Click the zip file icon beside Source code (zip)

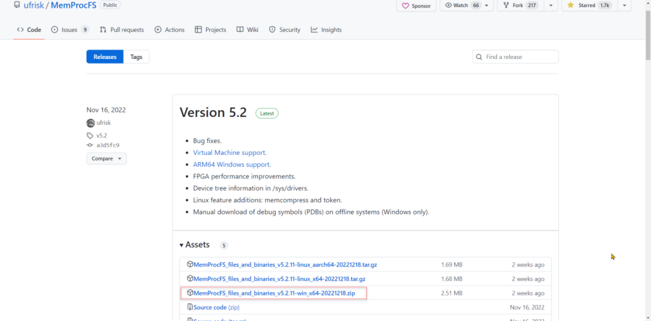[190, 307]
